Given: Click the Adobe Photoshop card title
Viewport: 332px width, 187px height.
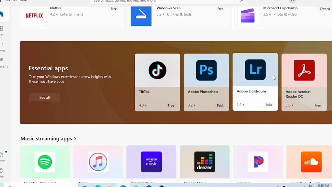Looking at the screenshot, I should click(203, 92).
